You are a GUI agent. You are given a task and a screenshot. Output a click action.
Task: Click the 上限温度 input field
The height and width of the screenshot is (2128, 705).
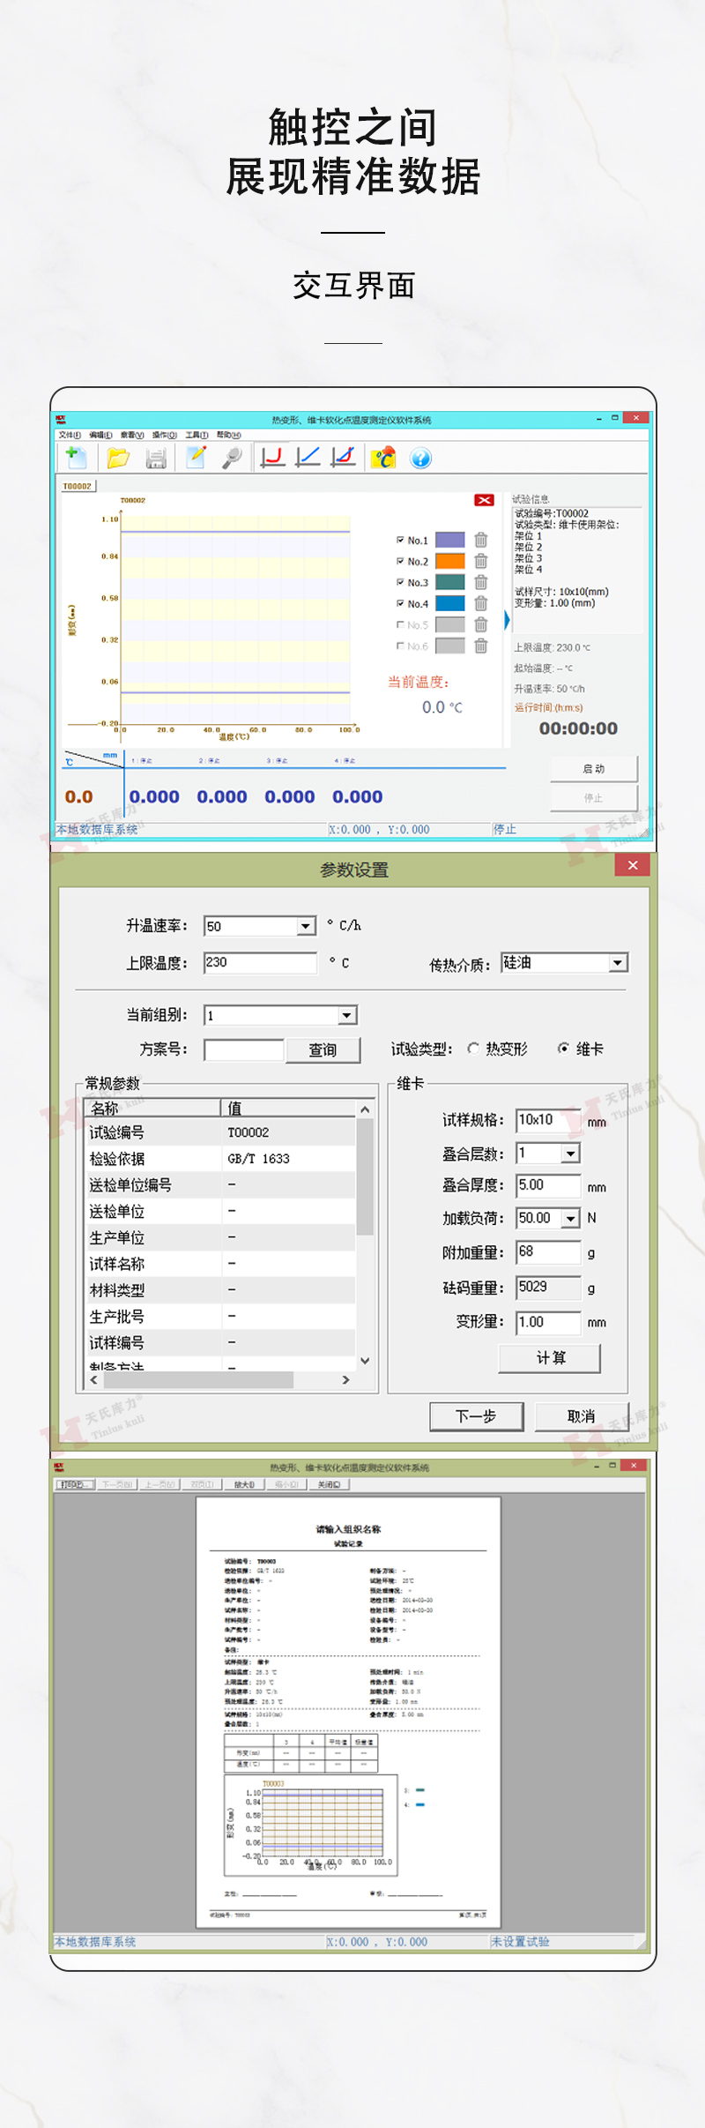[260, 963]
